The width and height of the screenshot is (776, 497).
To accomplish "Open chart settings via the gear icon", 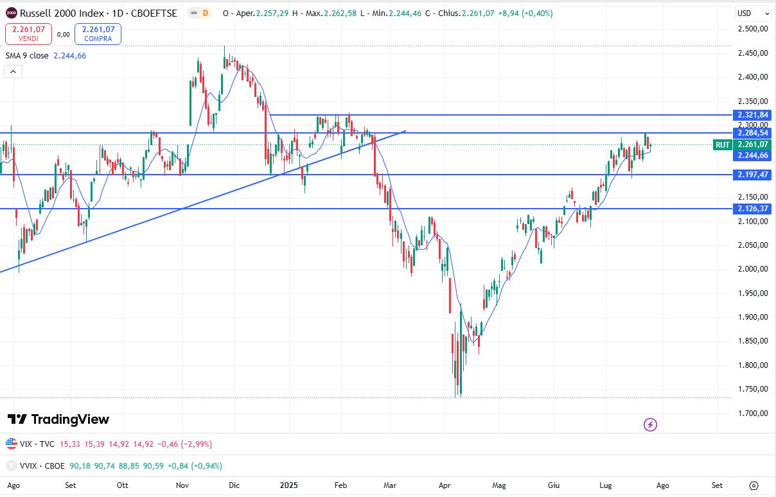I will click(x=754, y=485).
